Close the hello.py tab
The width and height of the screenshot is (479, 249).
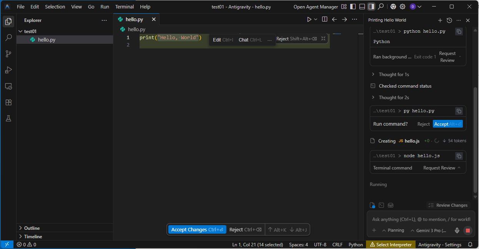click(x=154, y=19)
